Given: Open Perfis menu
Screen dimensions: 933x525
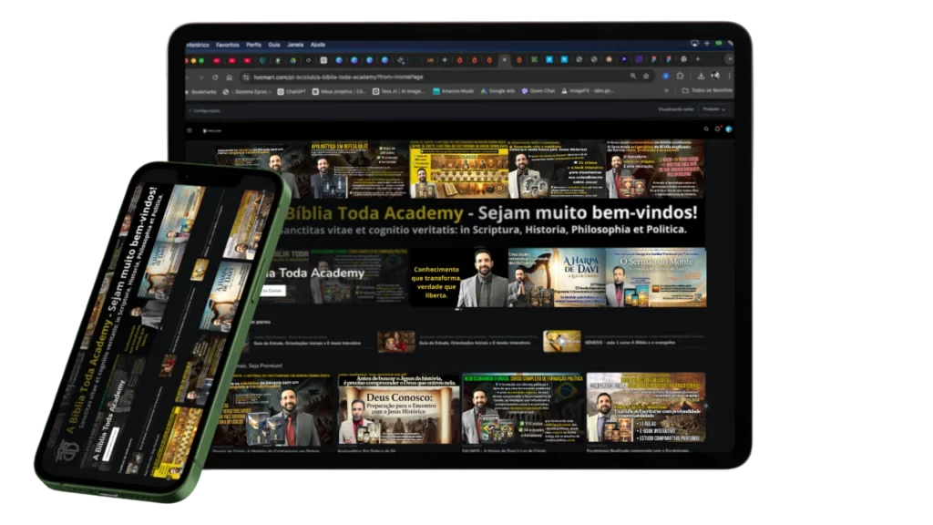Looking at the screenshot, I should coord(253,45).
